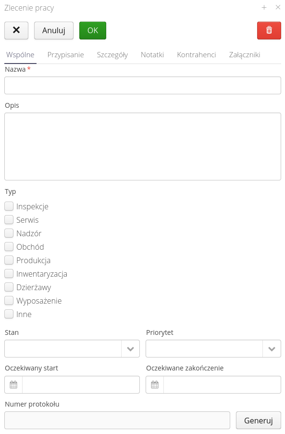Select the Wyposażenie checkbox

tap(9, 301)
